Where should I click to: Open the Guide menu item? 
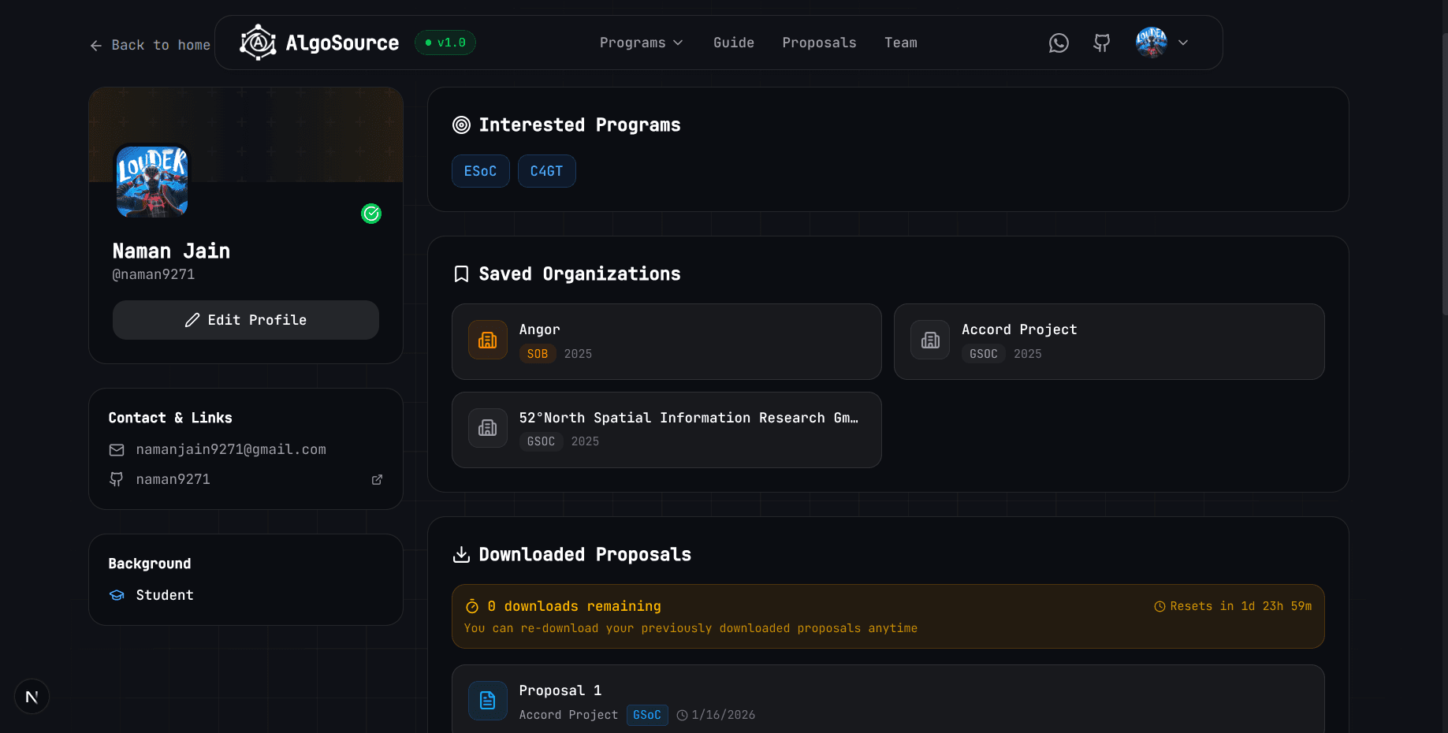point(733,43)
